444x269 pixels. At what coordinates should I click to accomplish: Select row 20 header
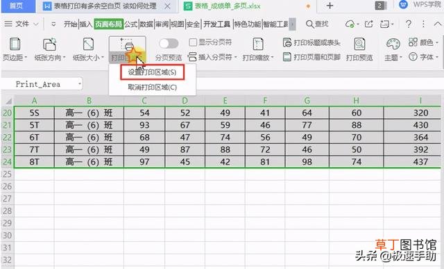(x=7, y=113)
